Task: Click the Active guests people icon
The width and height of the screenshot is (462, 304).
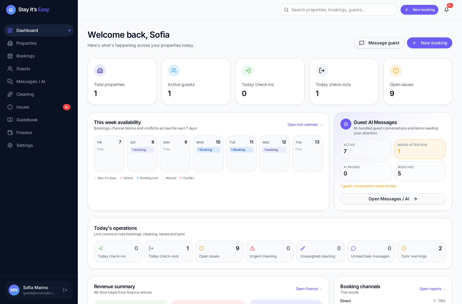Action: coord(174,71)
